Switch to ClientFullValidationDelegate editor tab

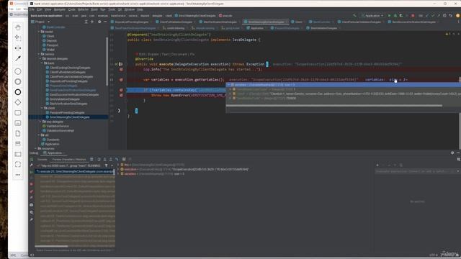176,22
